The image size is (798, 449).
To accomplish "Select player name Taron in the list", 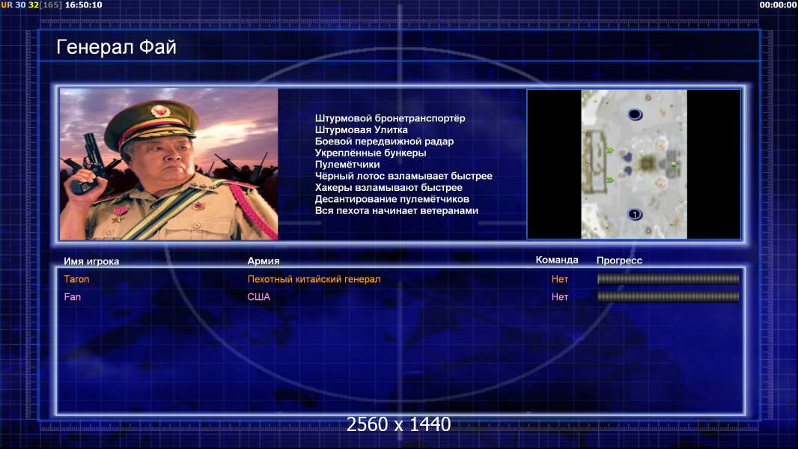I will pyautogui.click(x=76, y=279).
